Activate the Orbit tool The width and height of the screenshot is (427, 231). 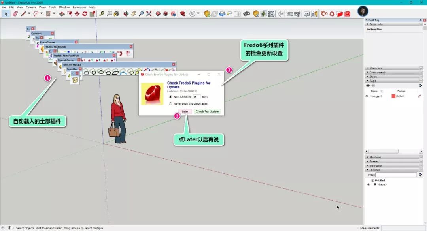pyautogui.click(x=126, y=13)
